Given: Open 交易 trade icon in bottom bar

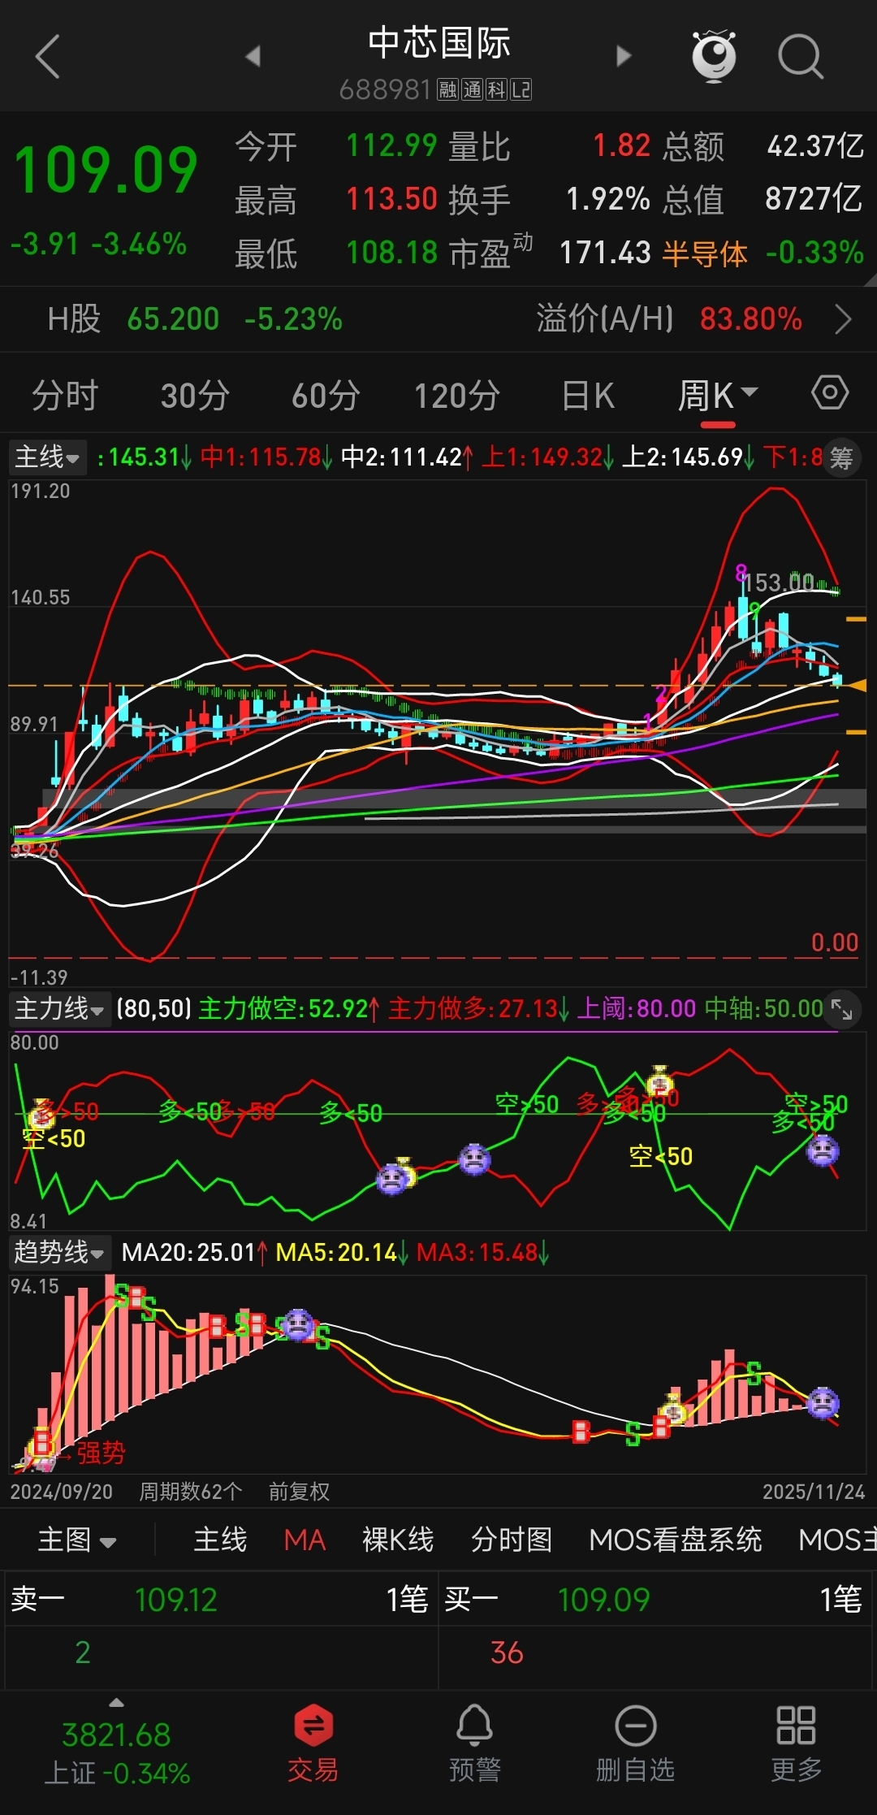Looking at the screenshot, I should [313, 1744].
